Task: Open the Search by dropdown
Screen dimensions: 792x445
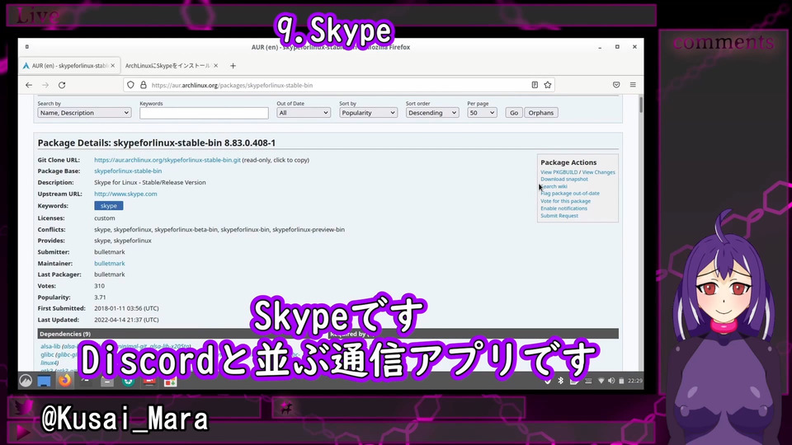Action: [x=84, y=113]
